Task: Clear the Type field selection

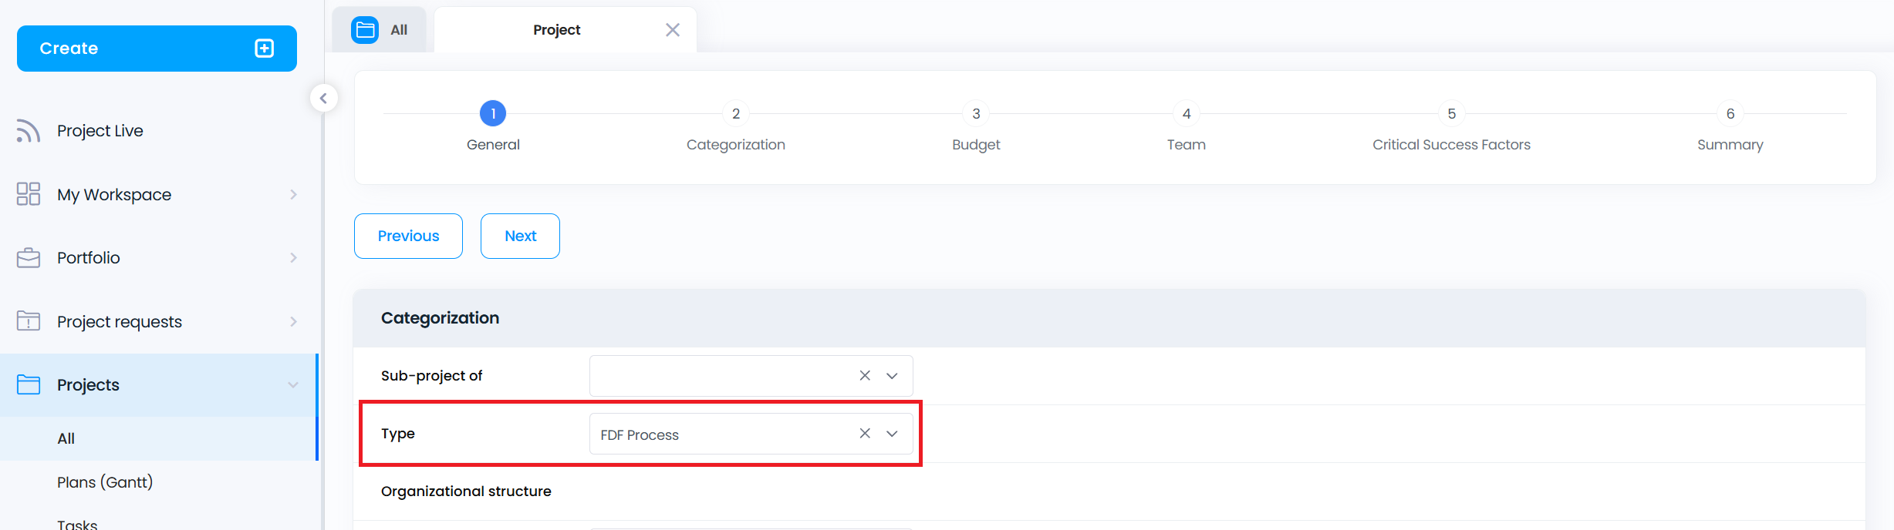Action: click(x=865, y=434)
